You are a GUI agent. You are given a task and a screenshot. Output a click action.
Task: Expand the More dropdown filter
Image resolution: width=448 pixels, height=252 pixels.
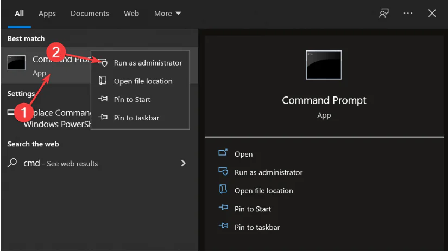168,14
